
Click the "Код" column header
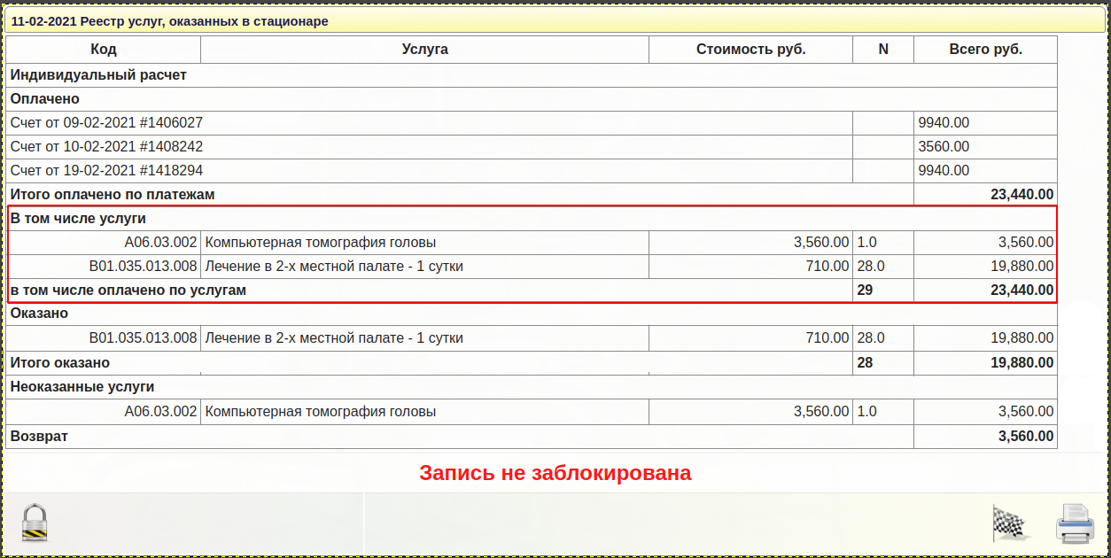[104, 50]
